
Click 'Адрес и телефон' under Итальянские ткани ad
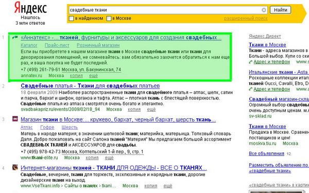(272, 89)
